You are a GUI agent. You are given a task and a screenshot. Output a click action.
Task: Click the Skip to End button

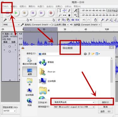[x=41, y=13]
